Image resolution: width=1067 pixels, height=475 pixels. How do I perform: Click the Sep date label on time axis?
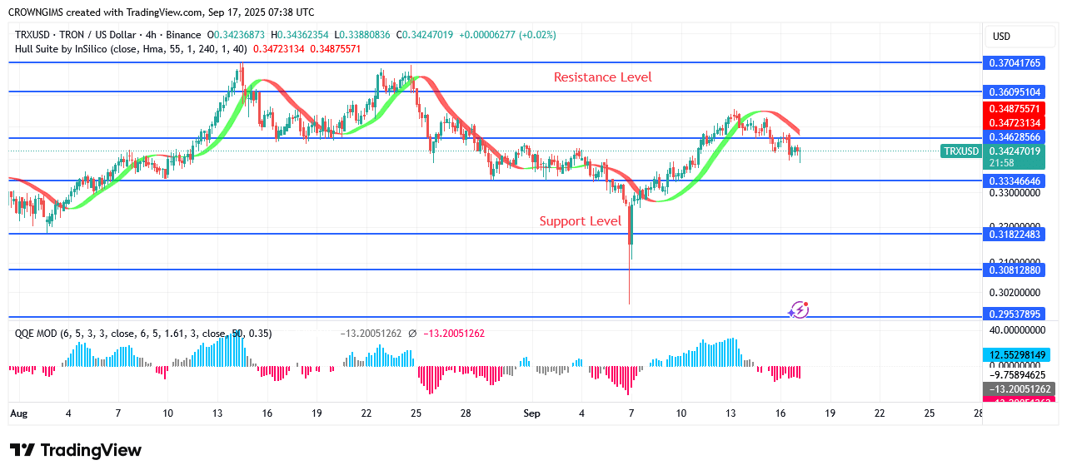[532, 413]
